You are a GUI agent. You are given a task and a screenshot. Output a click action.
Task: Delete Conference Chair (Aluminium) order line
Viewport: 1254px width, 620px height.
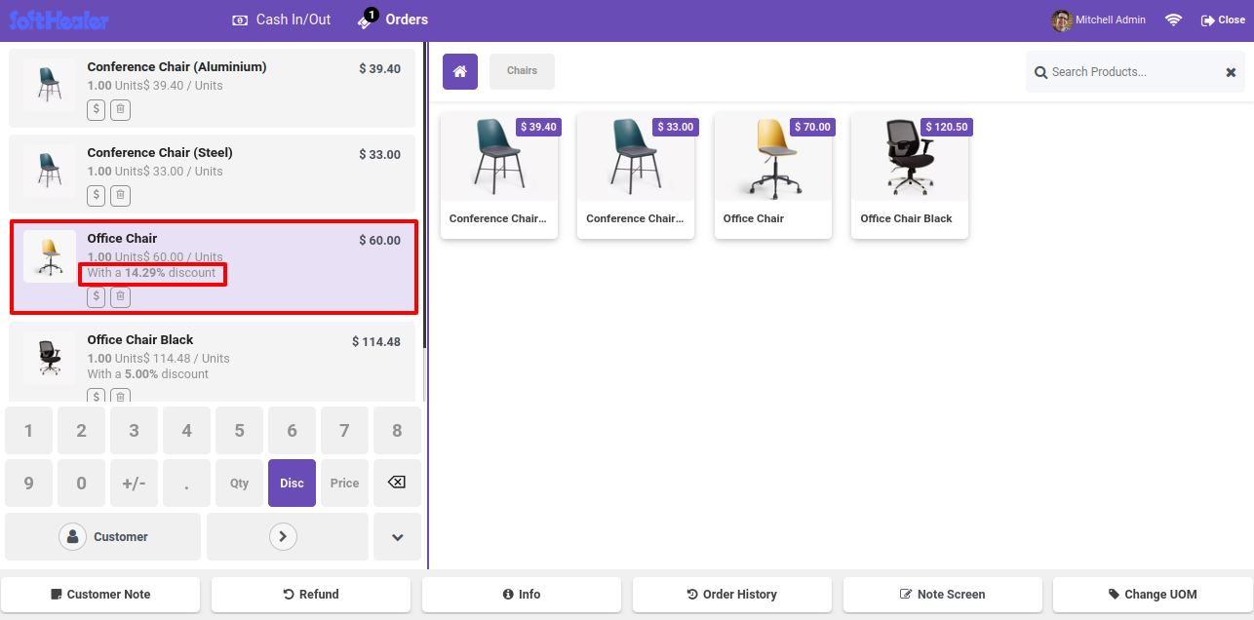pos(120,110)
